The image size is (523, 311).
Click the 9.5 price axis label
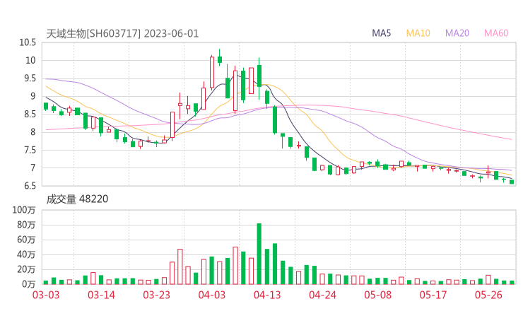click(x=30, y=78)
